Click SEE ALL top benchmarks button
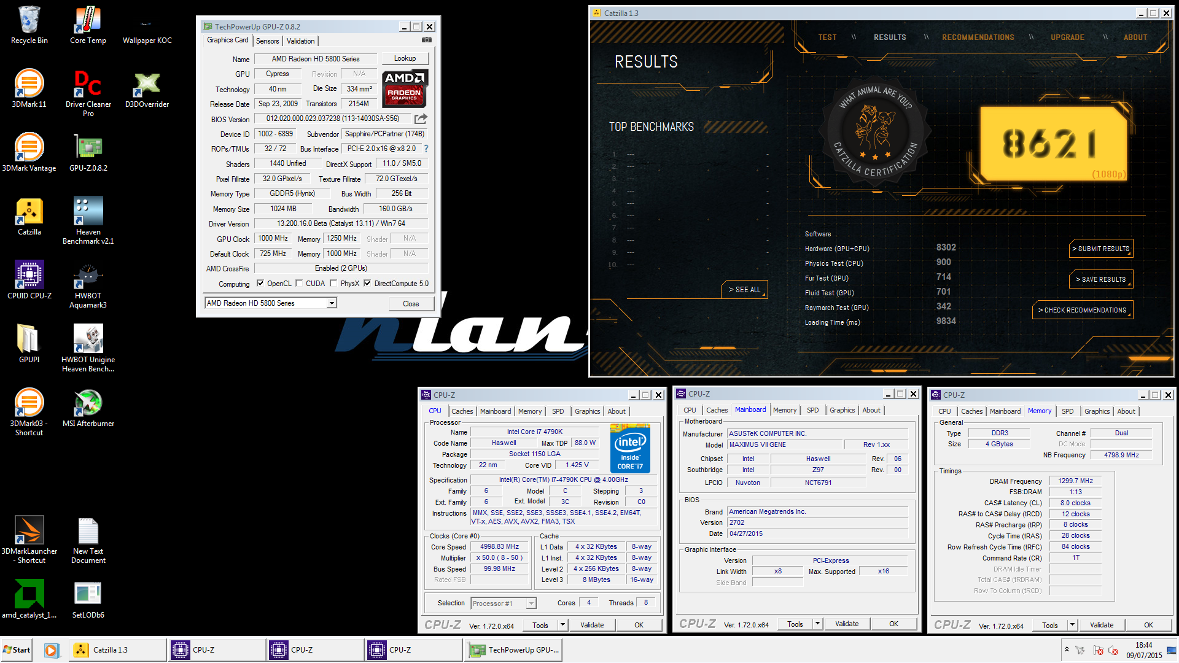Viewport: 1179px width, 663px height. (x=744, y=290)
